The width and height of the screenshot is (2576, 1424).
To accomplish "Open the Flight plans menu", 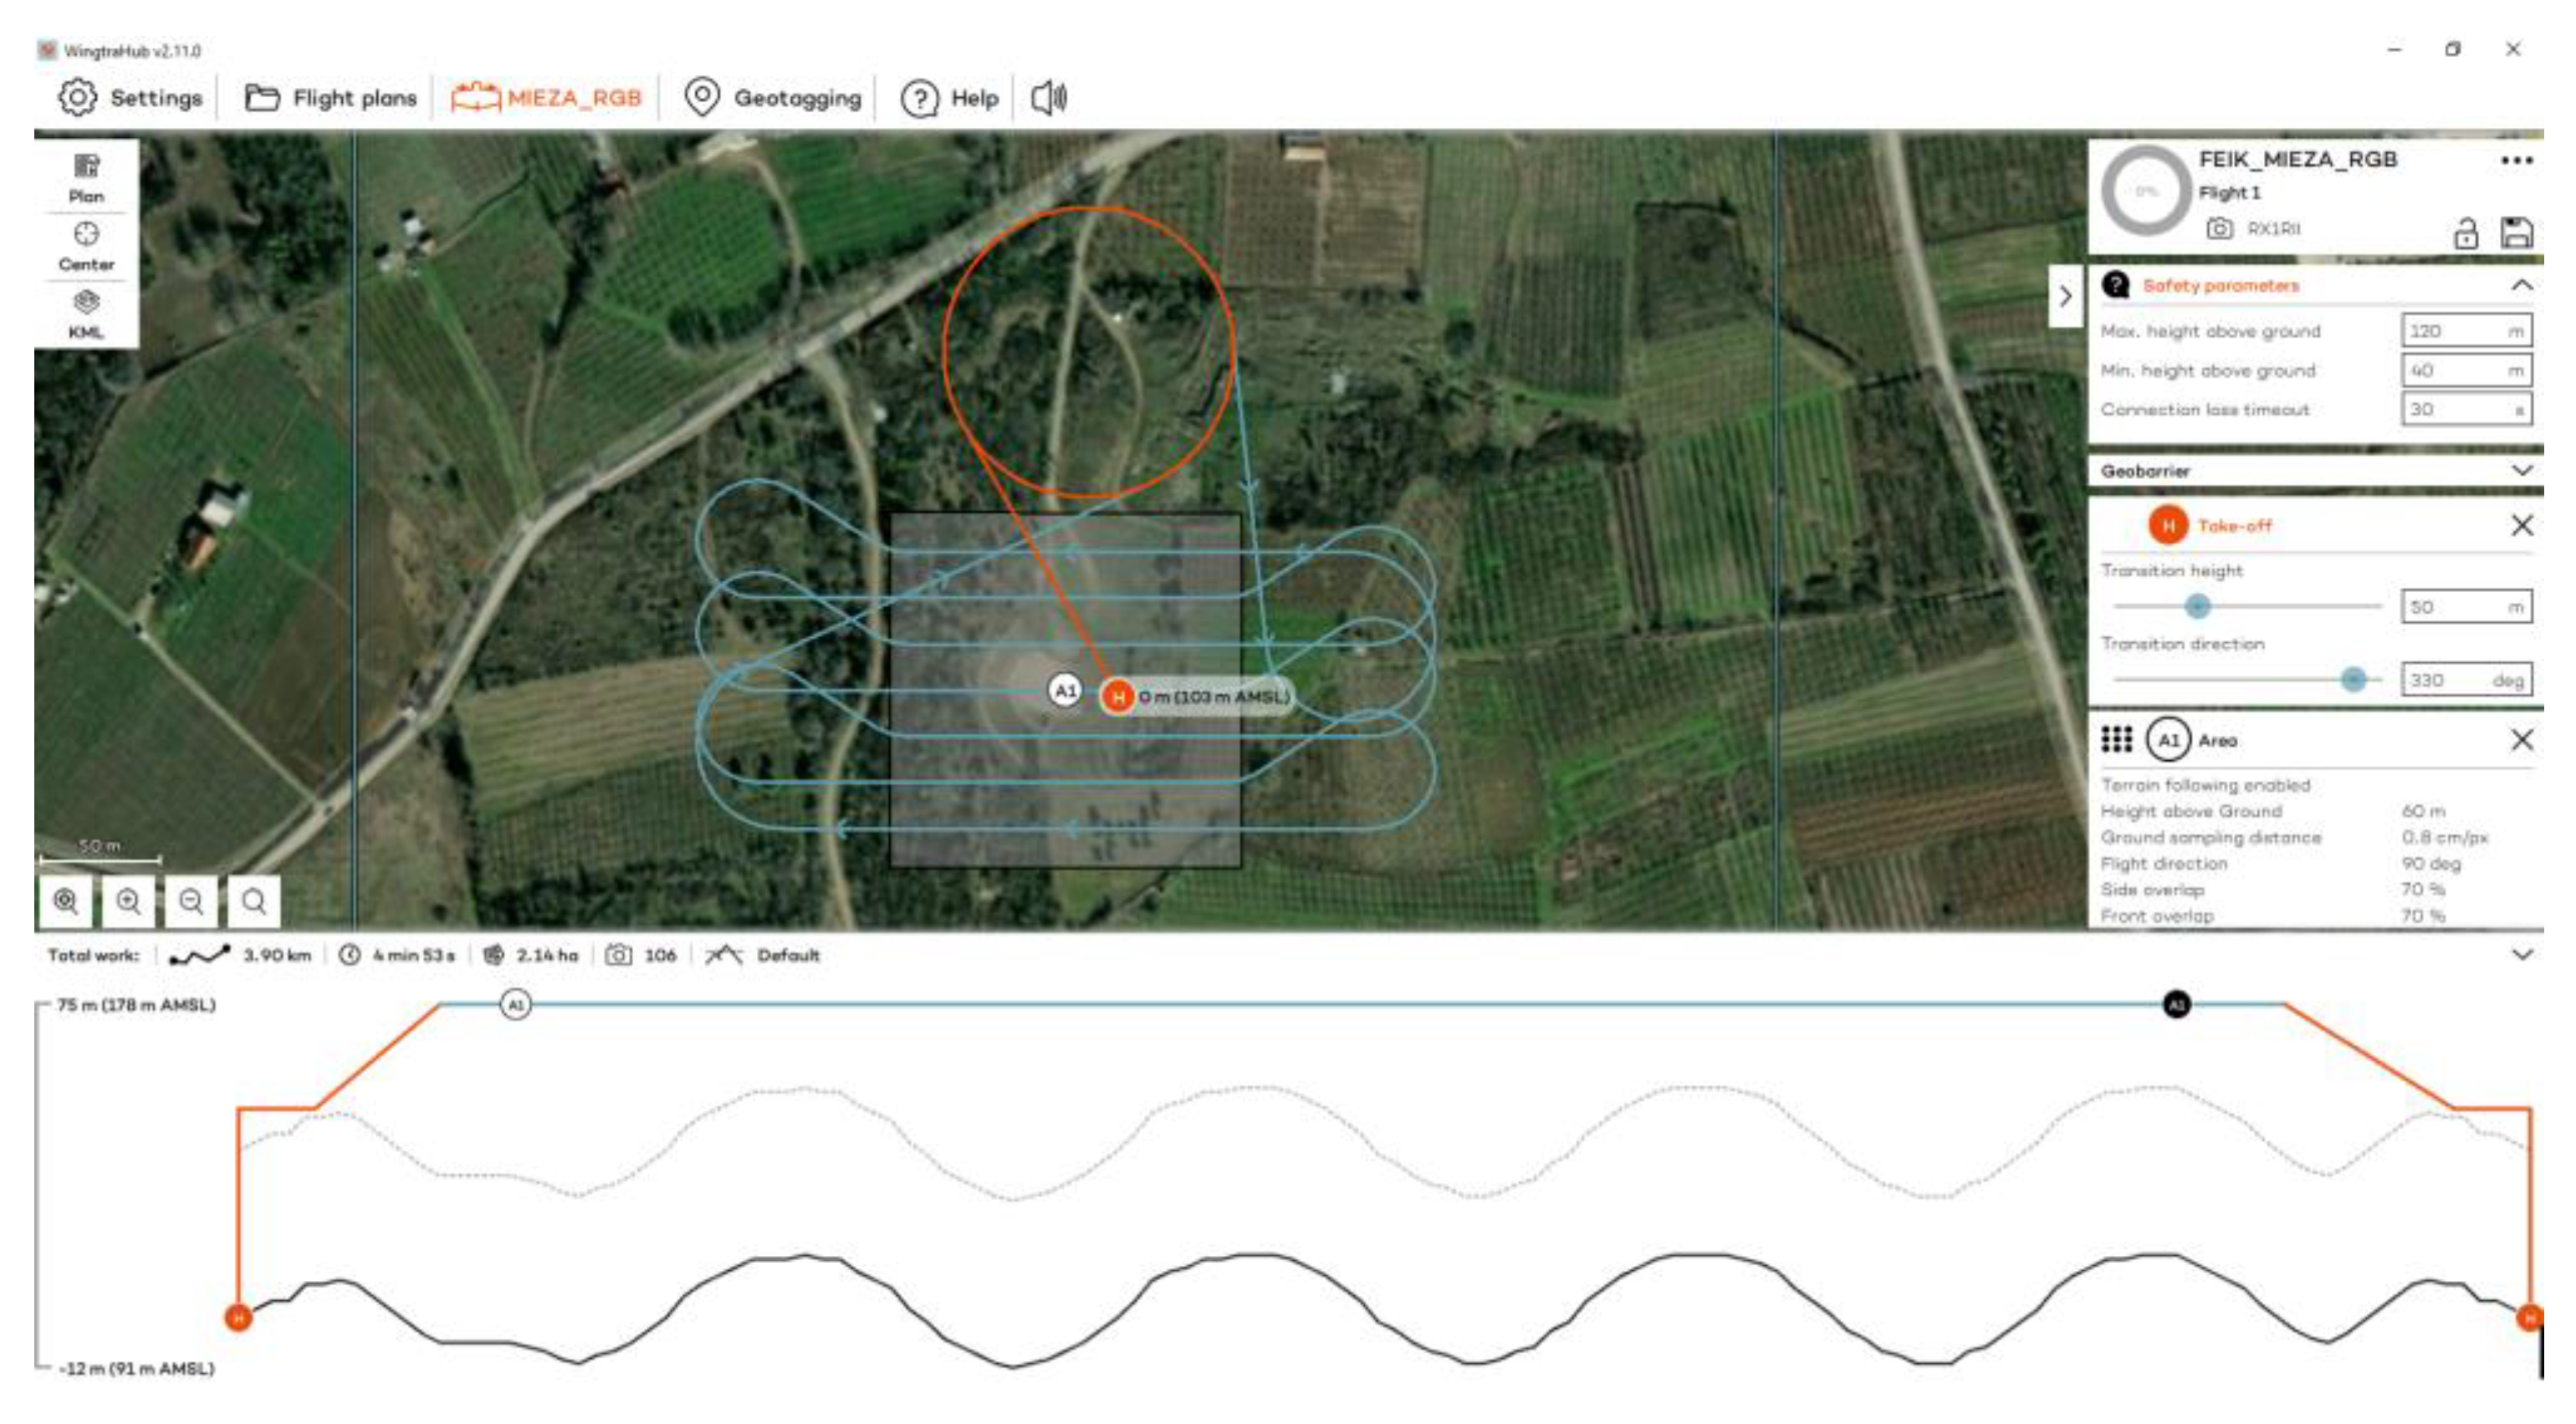I will coord(330,97).
